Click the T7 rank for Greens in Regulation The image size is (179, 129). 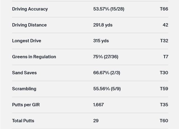166,57
